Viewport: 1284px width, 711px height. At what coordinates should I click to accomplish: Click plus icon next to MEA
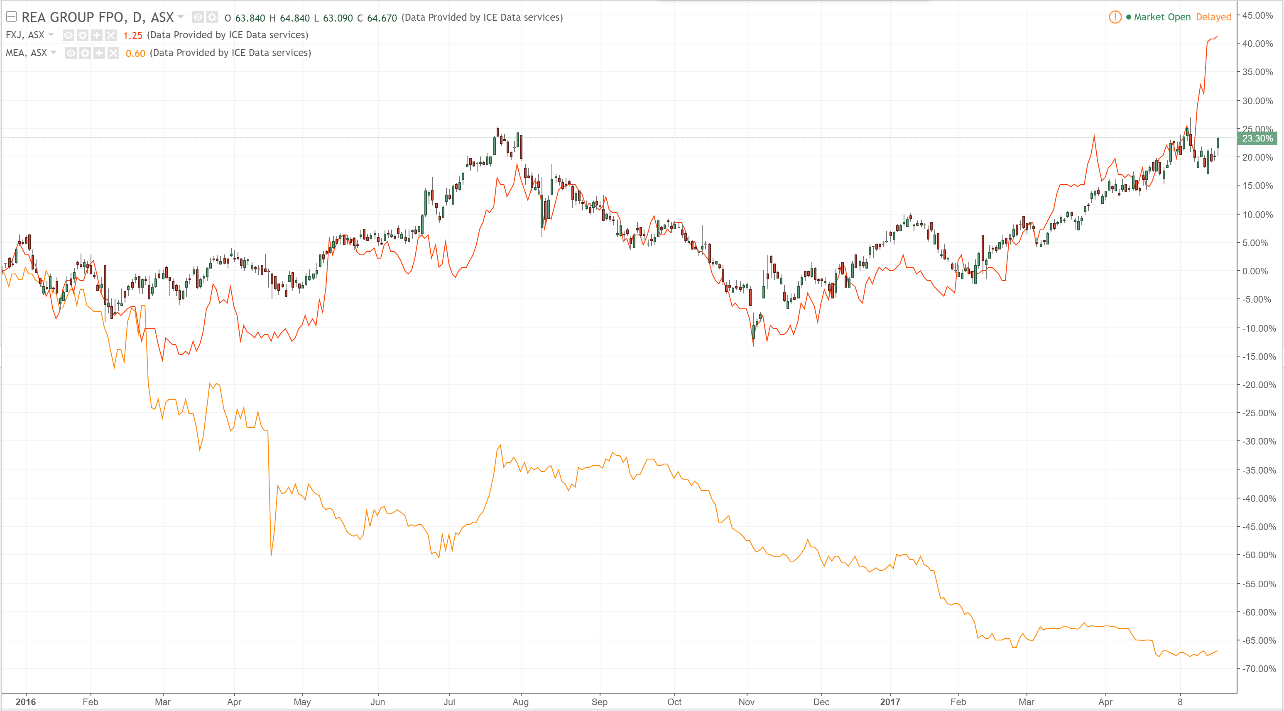coord(99,53)
